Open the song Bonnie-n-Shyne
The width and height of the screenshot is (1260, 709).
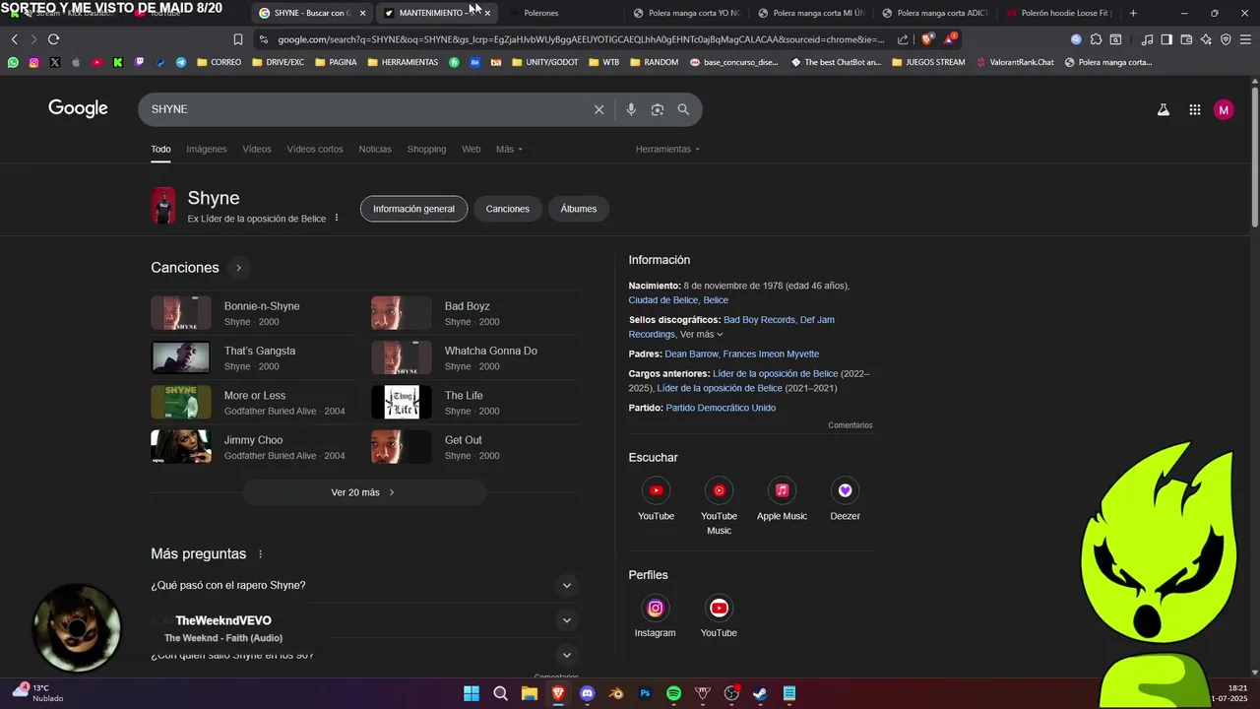[x=262, y=306]
